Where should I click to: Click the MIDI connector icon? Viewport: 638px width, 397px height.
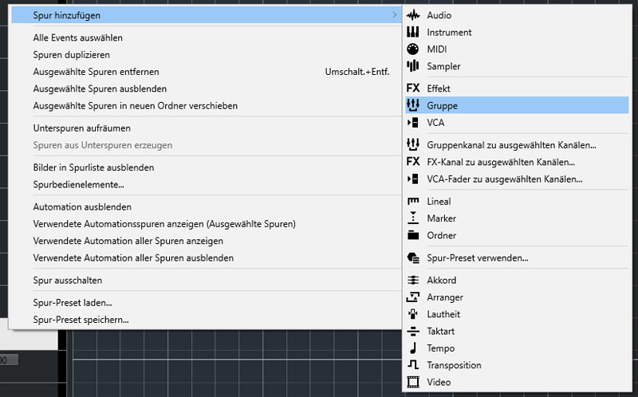(x=413, y=49)
